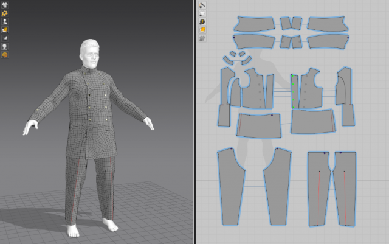Viewport: 389px width, 244px height.
Task: Select the left jacket skirt panel pattern
Action: pos(258,125)
